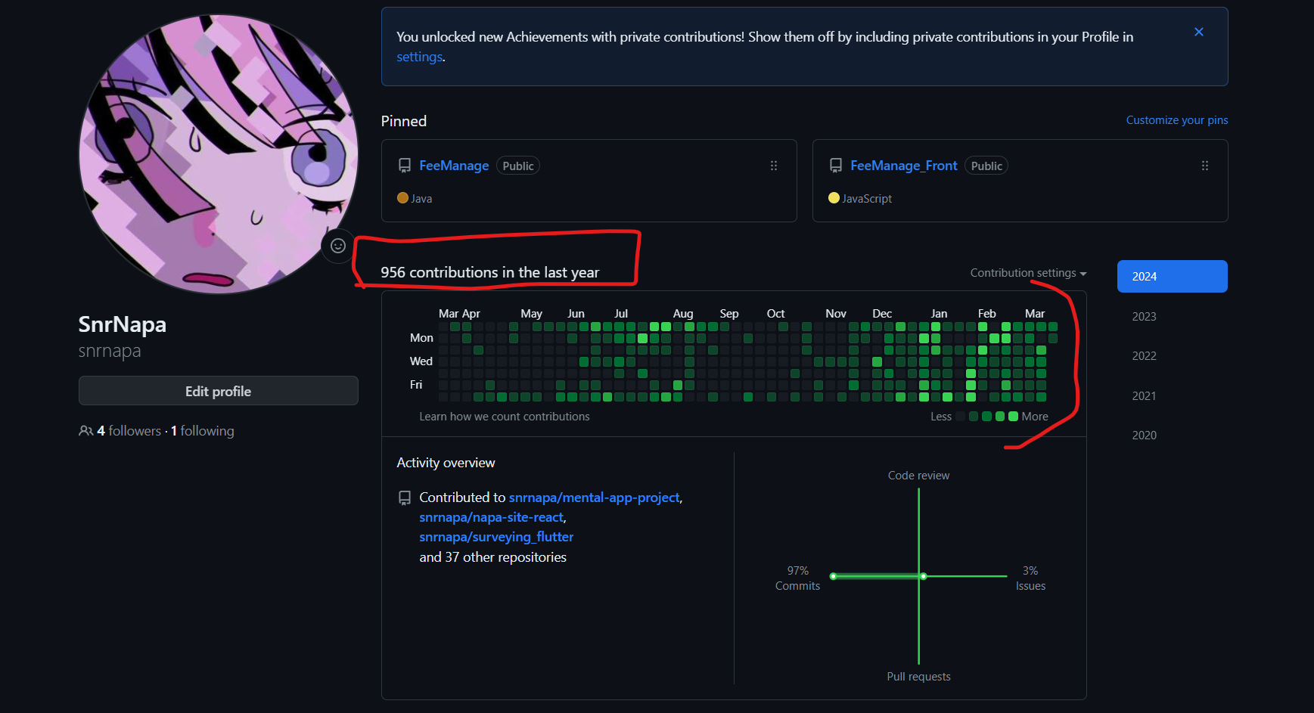Click the Public badge on FeeManage_Front
1314x713 pixels.
point(986,166)
